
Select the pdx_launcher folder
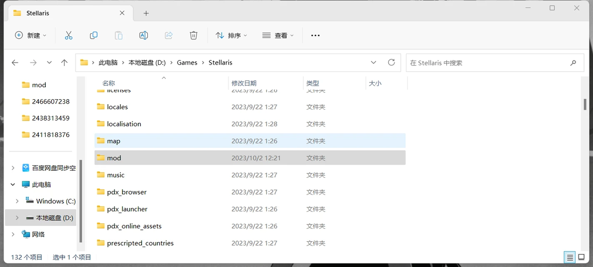[250, 209]
